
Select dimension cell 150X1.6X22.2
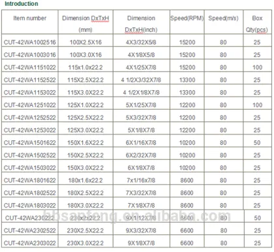(85, 143)
